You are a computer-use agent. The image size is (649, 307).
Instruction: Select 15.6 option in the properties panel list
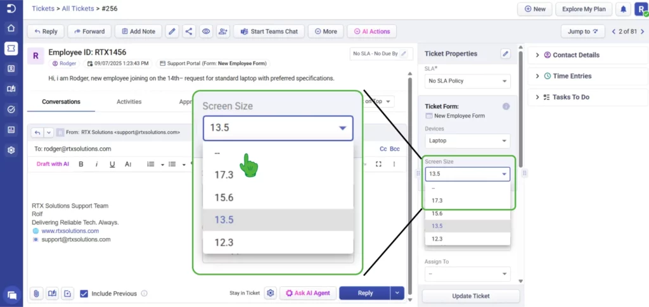(467, 213)
